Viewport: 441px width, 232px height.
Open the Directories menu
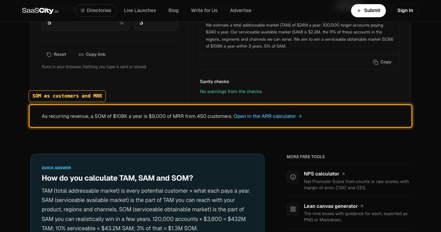96,11
